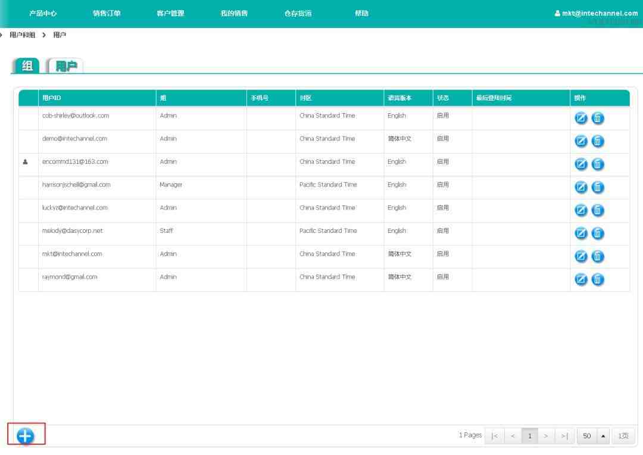This screenshot has width=643, height=455.
Task: Edit user luckyz@intechannel.com
Action: (x=580, y=210)
